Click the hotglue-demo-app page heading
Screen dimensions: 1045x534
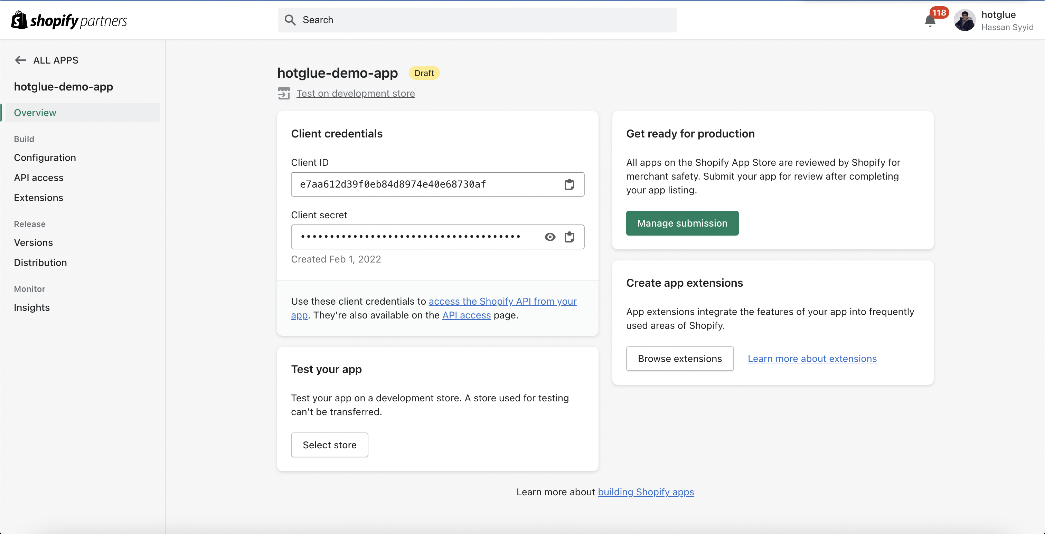(x=338, y=73)
